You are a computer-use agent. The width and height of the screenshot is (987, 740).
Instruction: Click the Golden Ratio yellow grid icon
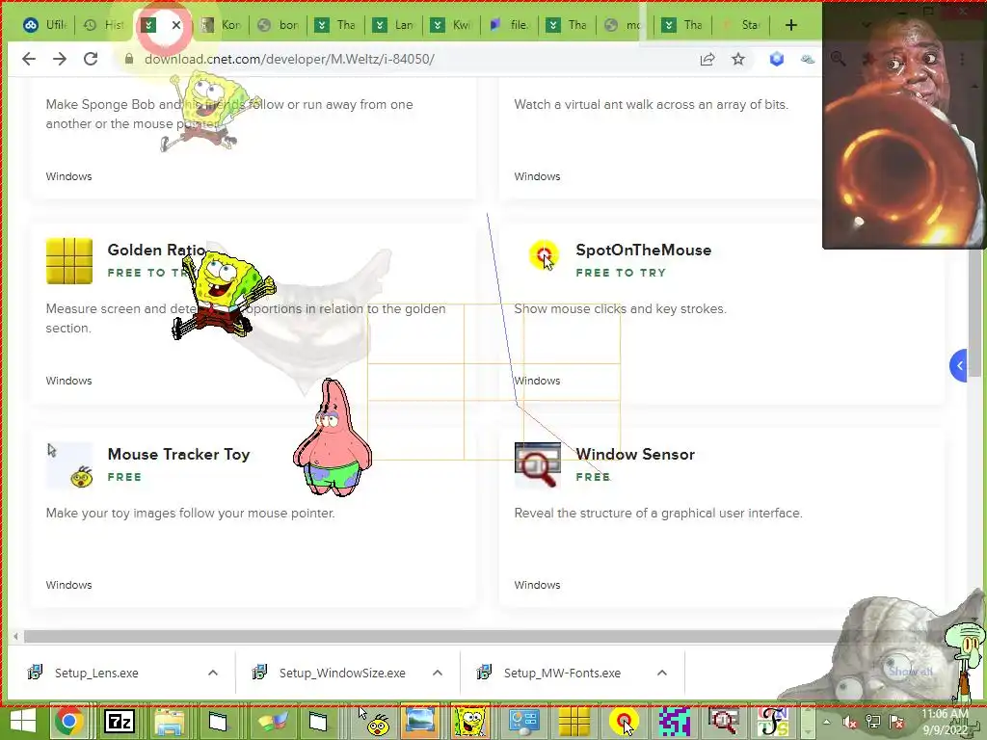point(69,261)
